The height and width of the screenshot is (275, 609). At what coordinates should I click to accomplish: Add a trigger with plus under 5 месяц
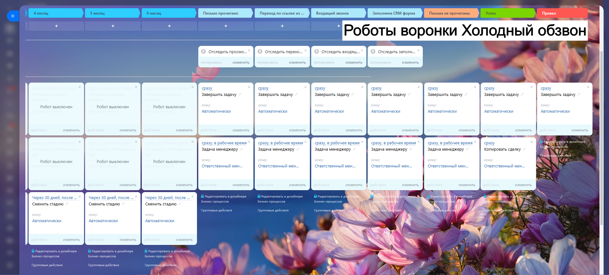click(113, 26)
